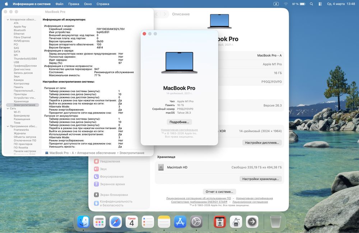Viewport: 359px width, 233px height.
Task: Open App Store from Dock
Action: [x=180, y=222]
